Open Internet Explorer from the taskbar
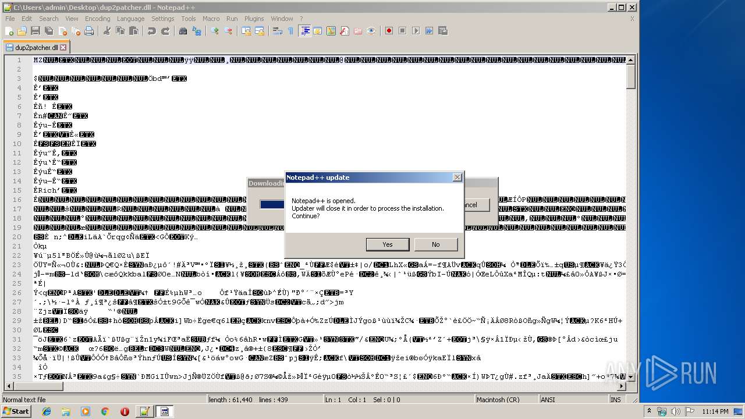The image size is (745, 419). (x=47, y=411)
